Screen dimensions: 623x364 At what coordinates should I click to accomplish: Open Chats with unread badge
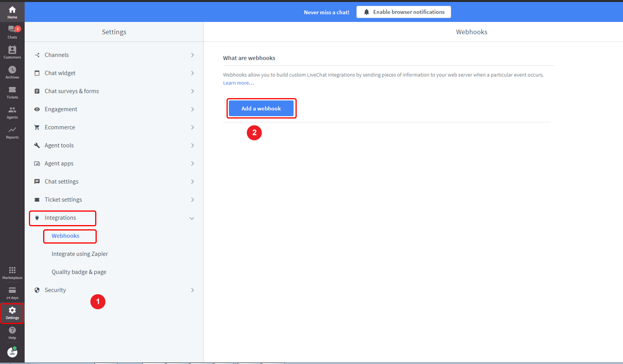12,32
